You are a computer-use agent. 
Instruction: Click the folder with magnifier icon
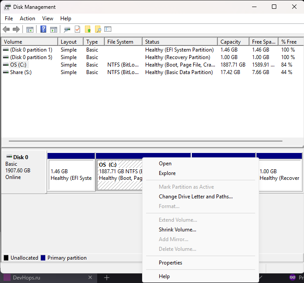[98, 30]
